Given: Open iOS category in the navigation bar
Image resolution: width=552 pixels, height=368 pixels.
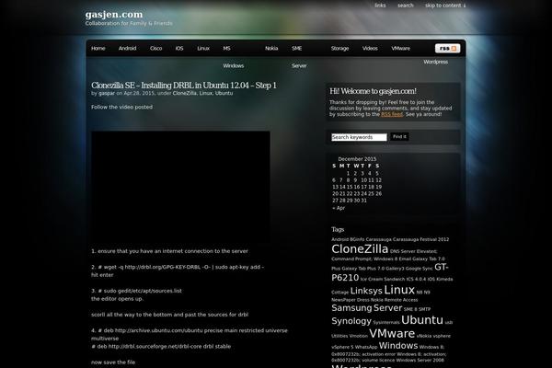Looking at the screenshot, I should coord(179,48).
